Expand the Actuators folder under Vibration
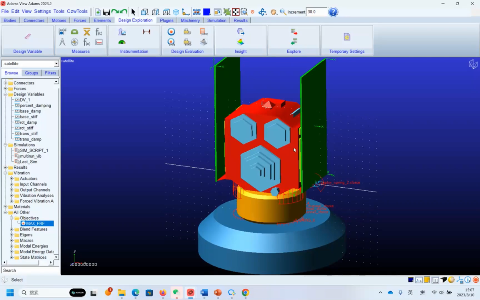Screen dimensions: 480x300 click(x=12, y=179)
